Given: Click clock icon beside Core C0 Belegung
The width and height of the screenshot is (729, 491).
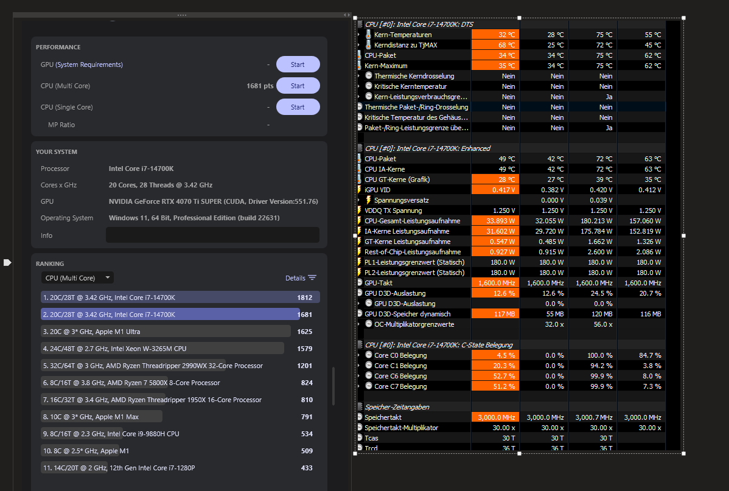Looking at the screenshot, I should (x=369, y=355).
